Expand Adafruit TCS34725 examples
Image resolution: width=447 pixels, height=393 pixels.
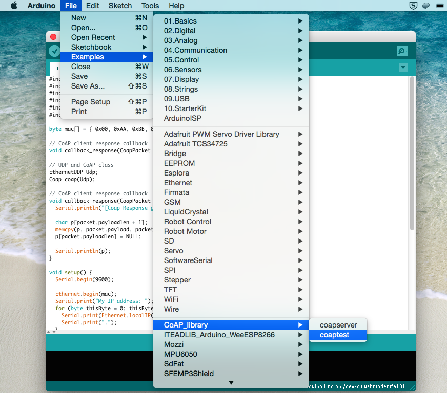231,144
